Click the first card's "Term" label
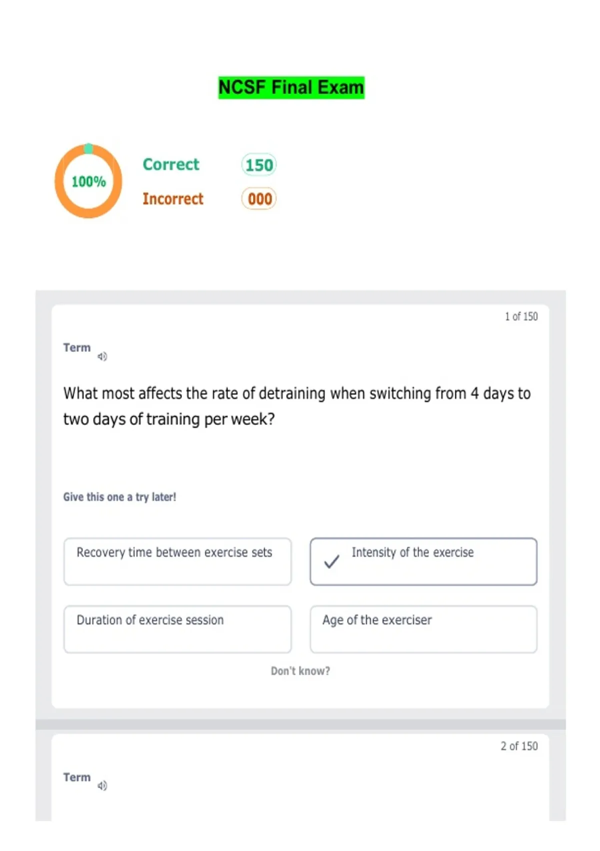The height and width of the screenshot is (851, 600). (x=77, y=348)
